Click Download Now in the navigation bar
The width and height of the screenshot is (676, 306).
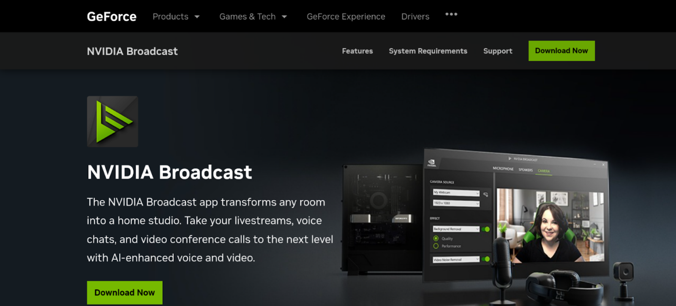(562, 51)
